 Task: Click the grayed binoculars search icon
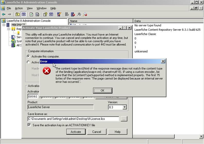click(79, 14)
